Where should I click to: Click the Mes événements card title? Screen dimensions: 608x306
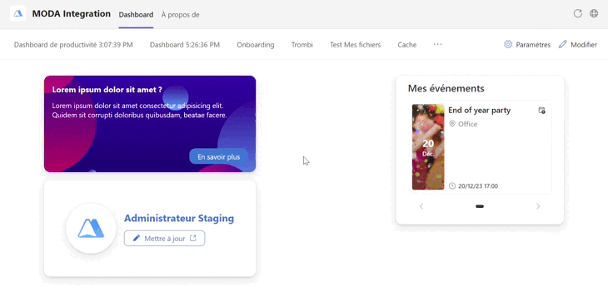[x=446, y=88]
